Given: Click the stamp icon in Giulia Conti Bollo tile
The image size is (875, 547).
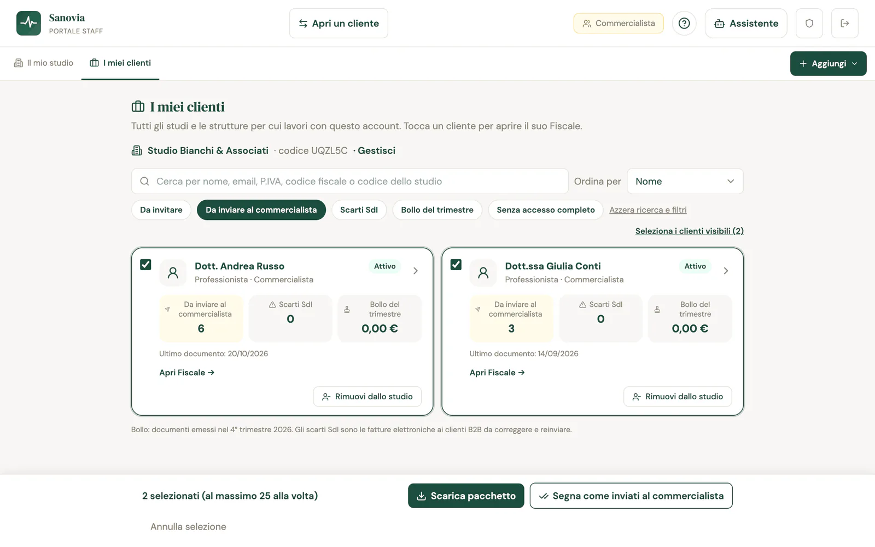Looking at the screenshot, I should pos(657,310).
